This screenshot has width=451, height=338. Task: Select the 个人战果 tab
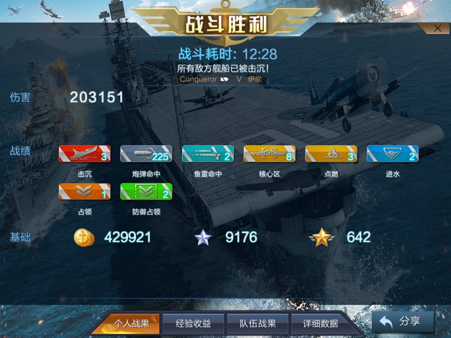[131, 324]
